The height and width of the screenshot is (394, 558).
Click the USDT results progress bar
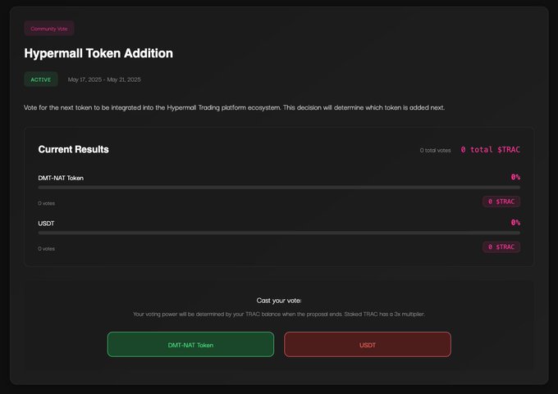[x=279, y=233]
